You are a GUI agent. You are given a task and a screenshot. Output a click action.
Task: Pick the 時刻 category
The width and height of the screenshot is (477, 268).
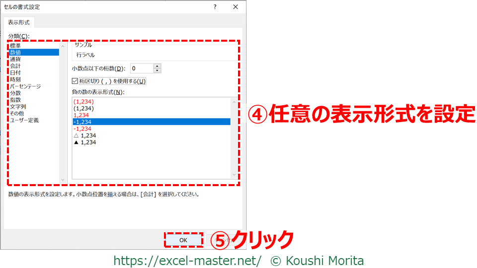(x=15, y=79)
